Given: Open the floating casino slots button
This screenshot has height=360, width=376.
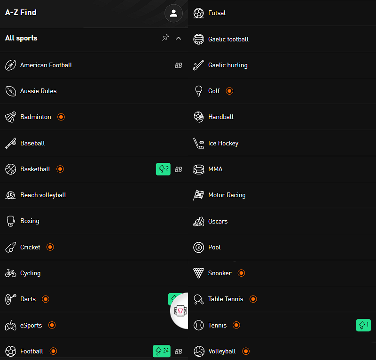Looking at the screenshot, I should 180,311.
